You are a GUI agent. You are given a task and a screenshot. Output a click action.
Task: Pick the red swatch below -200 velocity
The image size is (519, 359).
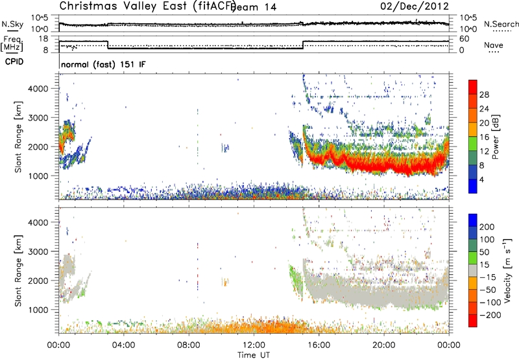coord(473,321)
